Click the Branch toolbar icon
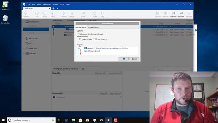This screenshot has height=123, width=218. (x=64, y=14)
